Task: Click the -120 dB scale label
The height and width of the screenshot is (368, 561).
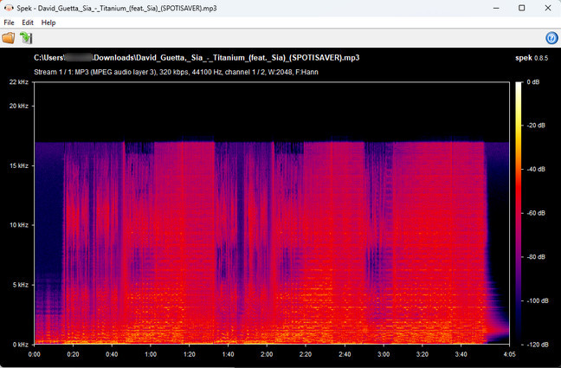Action: (x=537, y=345)
